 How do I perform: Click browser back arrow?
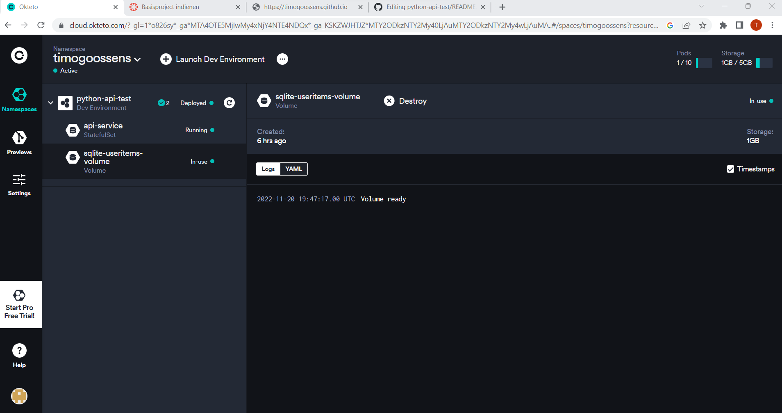(x=8, y=25)
